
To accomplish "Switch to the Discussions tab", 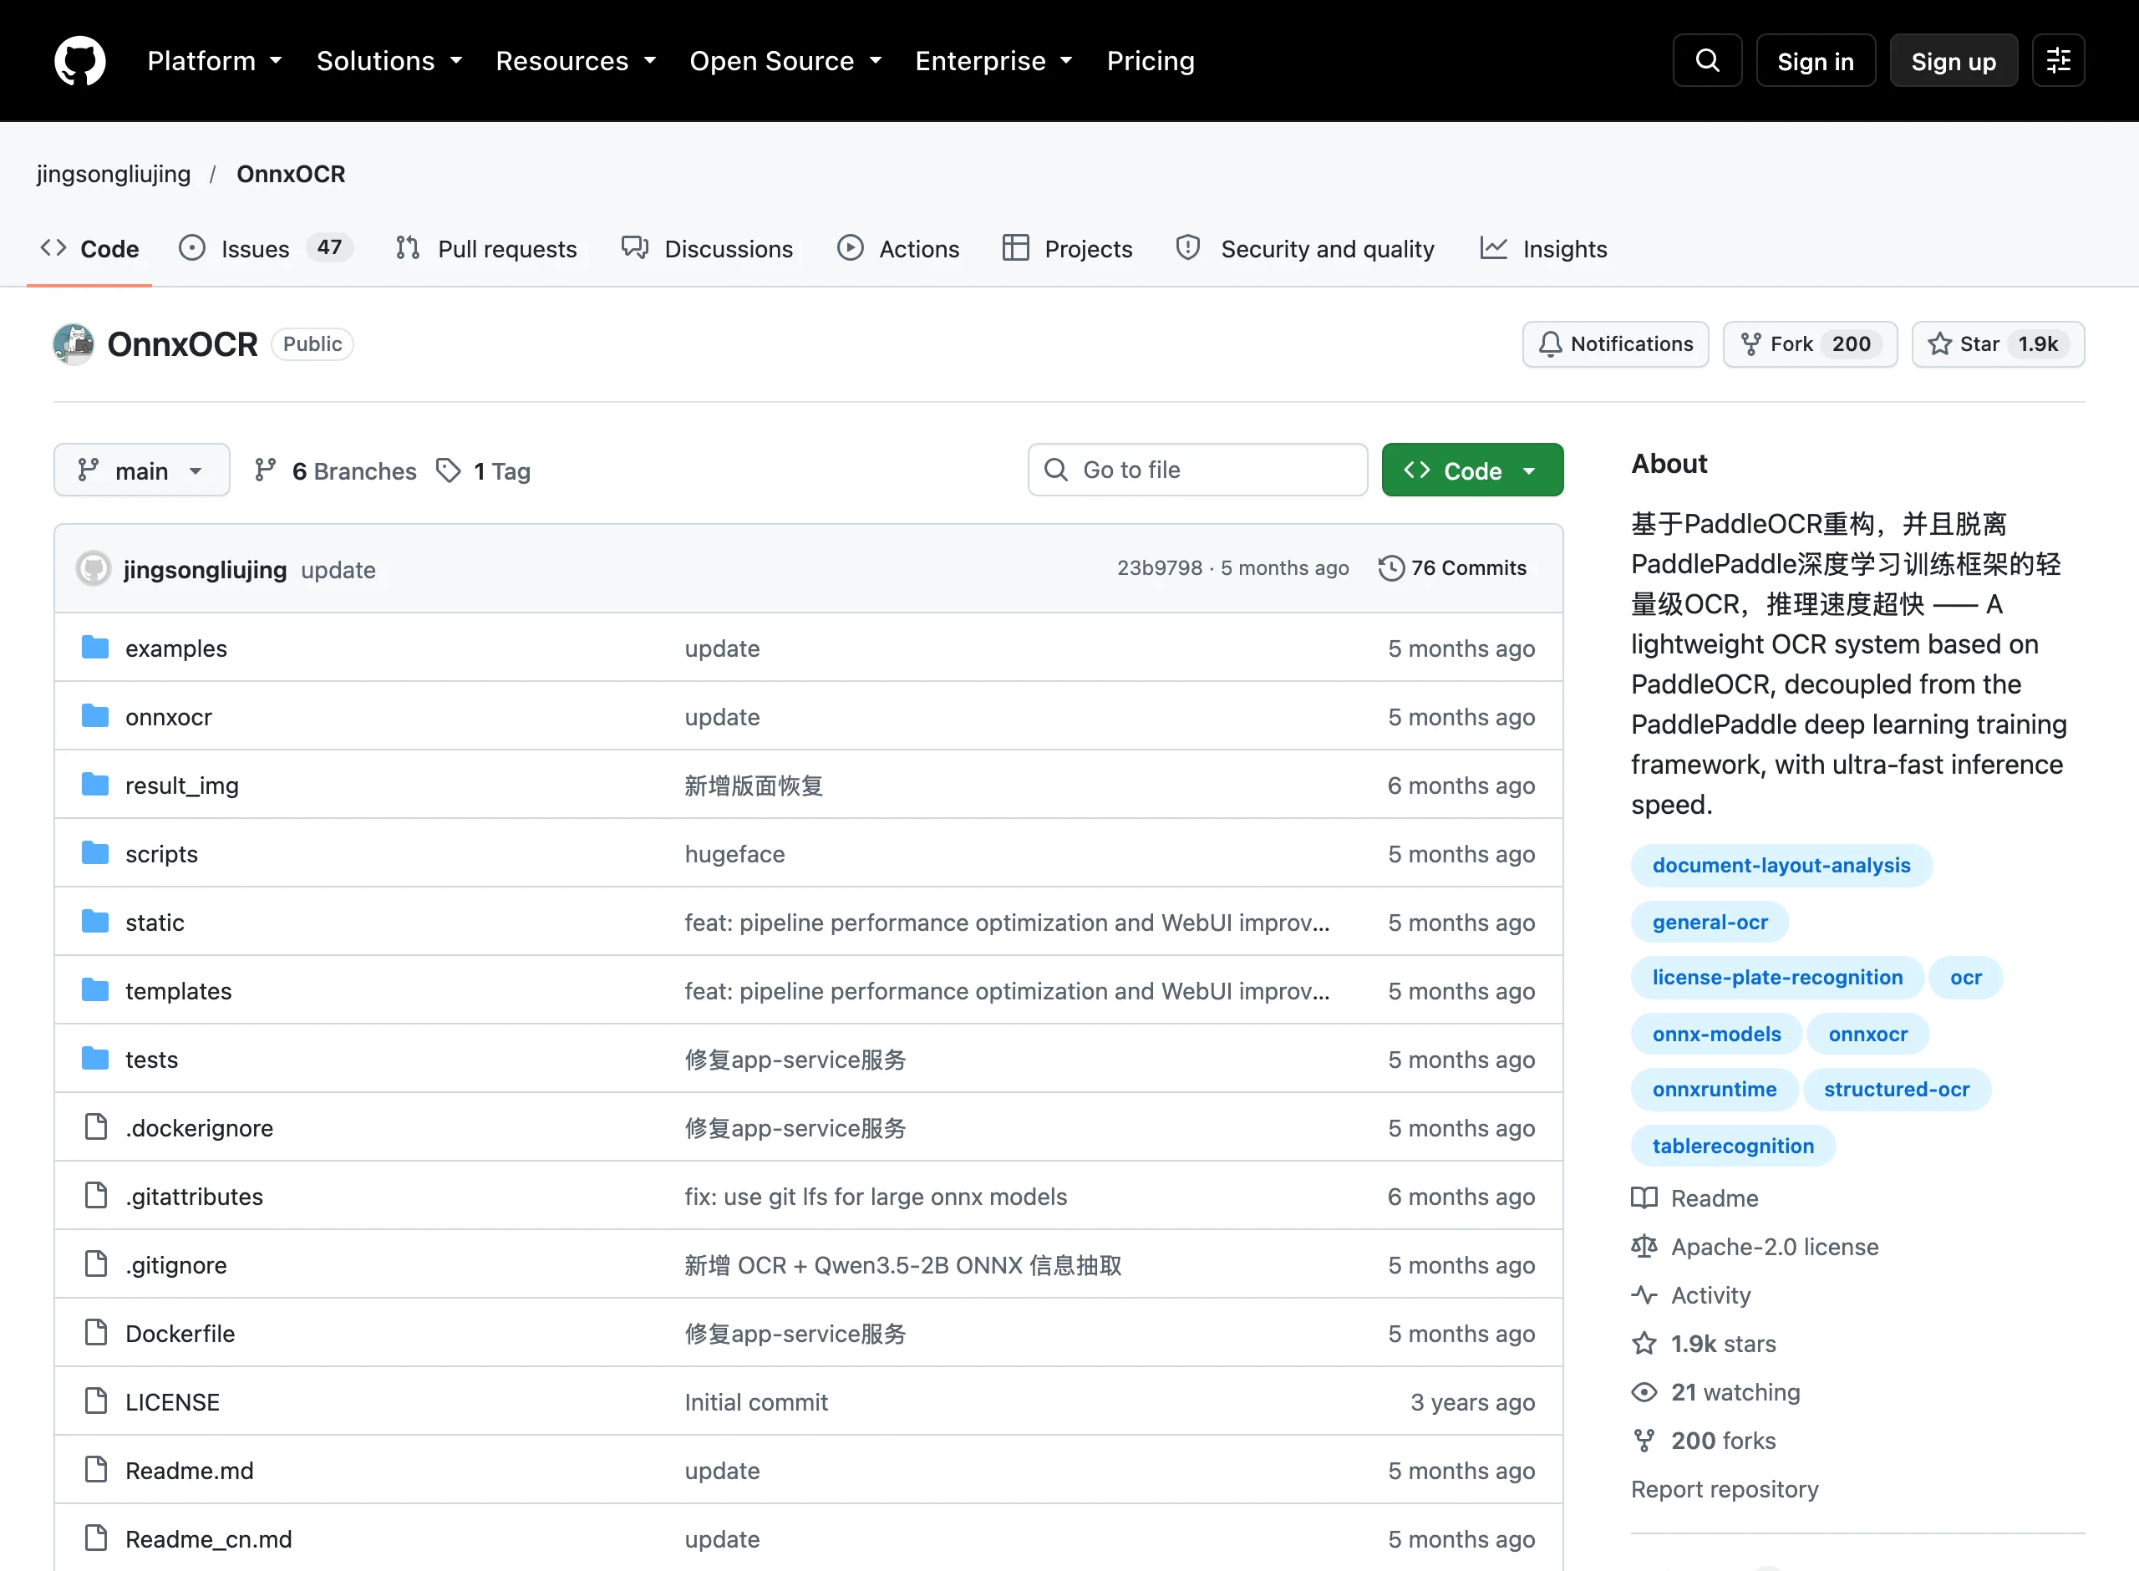I will [x=706, y=249].
